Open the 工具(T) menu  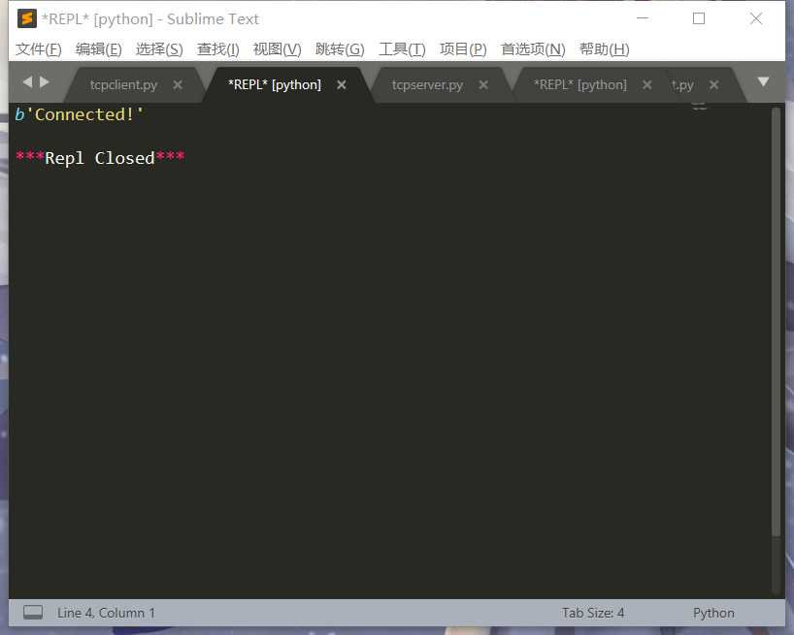(x=402, y=49)
